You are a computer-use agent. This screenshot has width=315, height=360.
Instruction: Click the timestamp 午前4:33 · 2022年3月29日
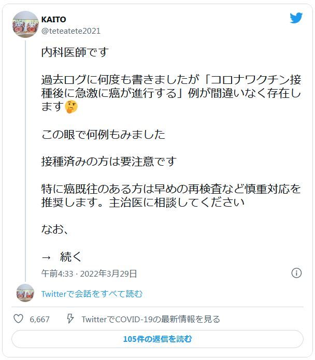click(89, 273)
